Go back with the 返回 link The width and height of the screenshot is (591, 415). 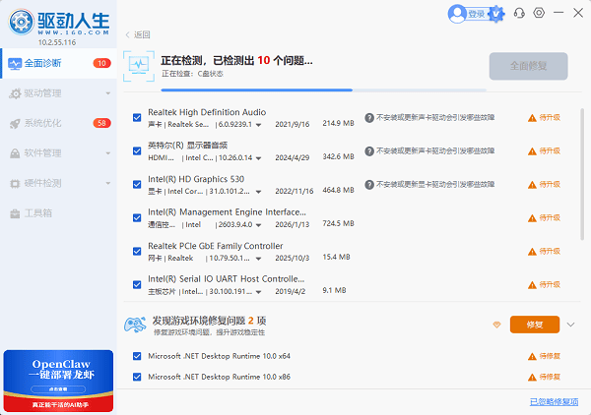138,34
